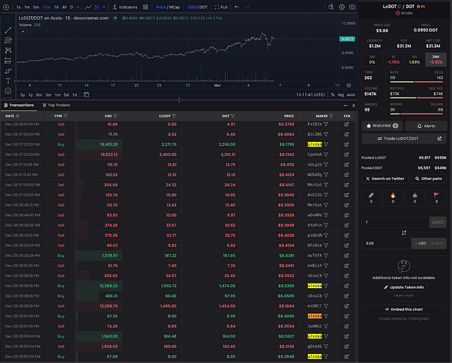Change chart style to line
Image resolution: width=452 pixels, height=363 pixels.
click(x=88, y=7)
